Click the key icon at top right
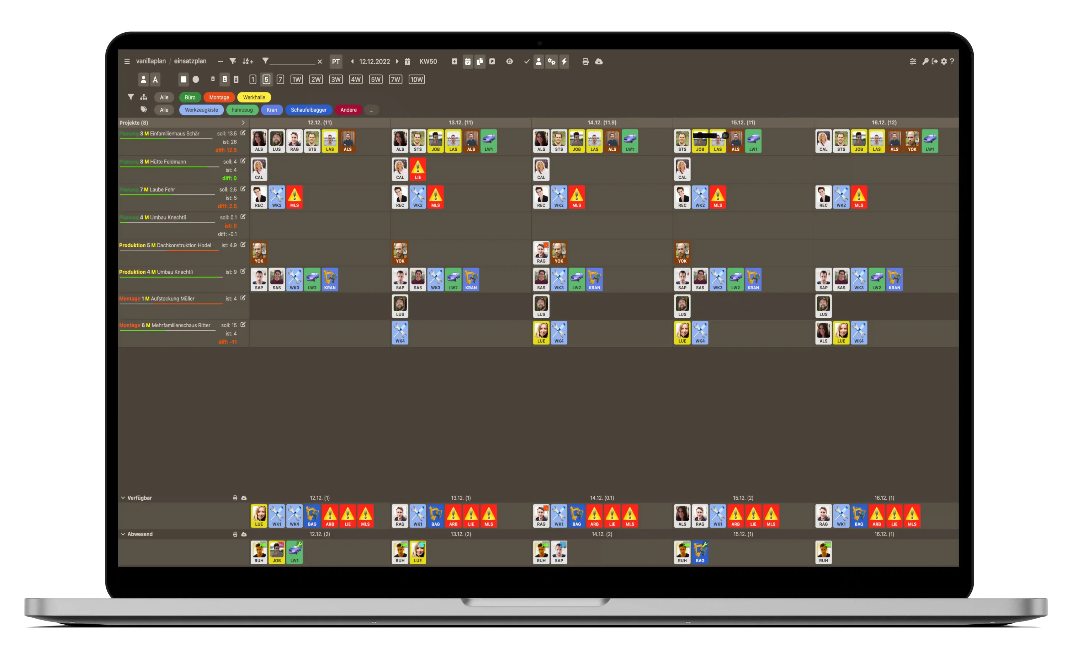 click(x=925, y=61)
